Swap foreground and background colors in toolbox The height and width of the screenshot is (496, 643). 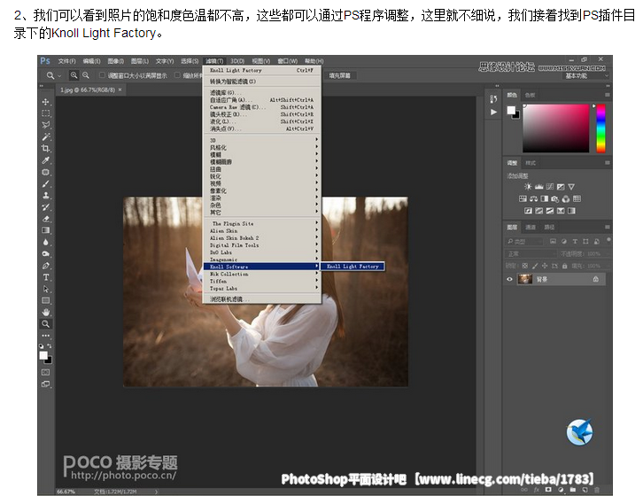pos(50,346)
